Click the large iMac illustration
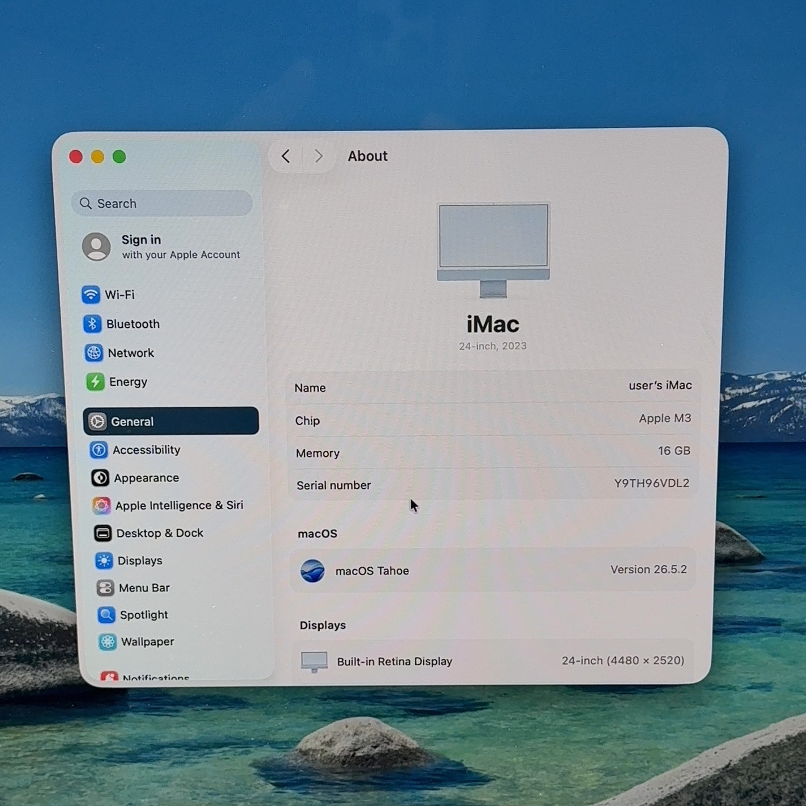 click(x=493, y=250)
